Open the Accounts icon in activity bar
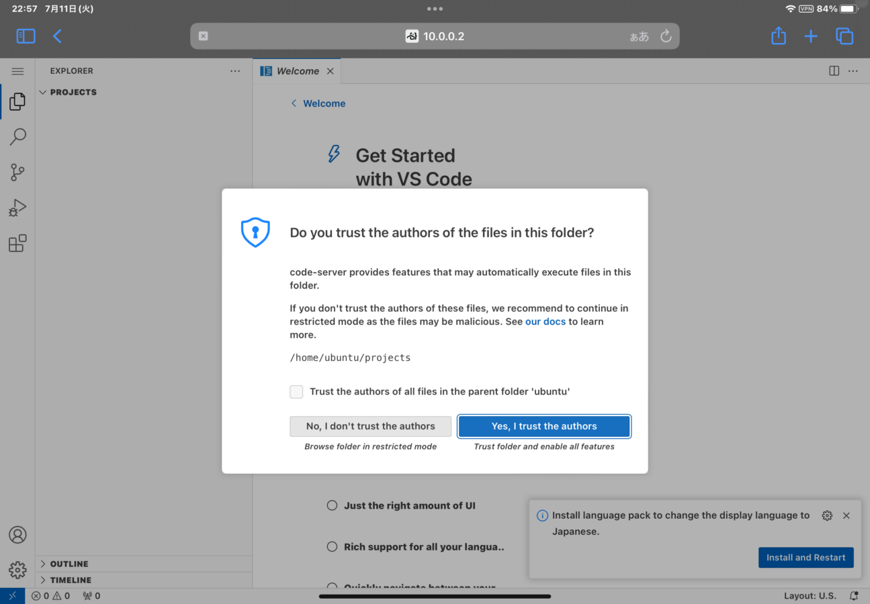Viewport: 870px width, 604px height. pos(17,535)
